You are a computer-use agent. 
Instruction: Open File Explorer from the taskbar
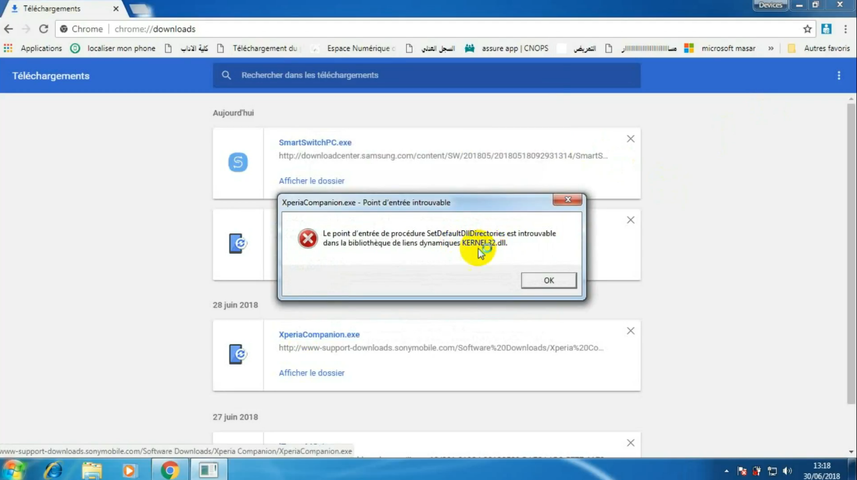[92, 470]
